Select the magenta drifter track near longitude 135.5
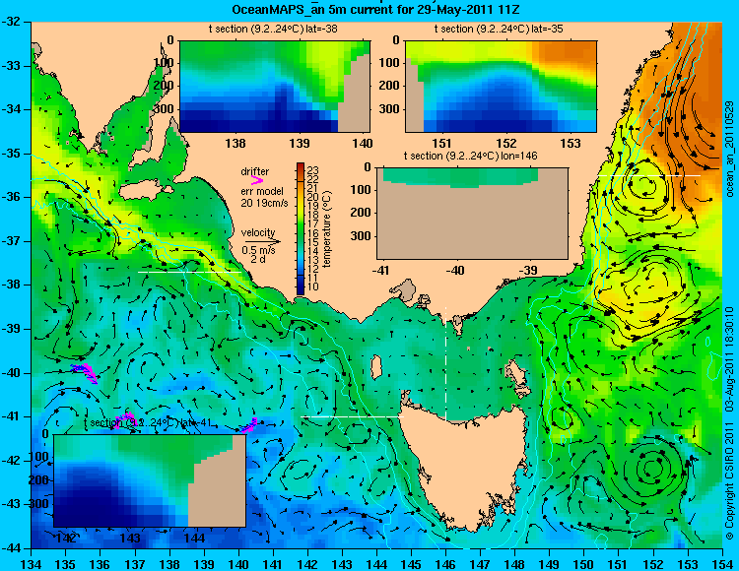This screenshot has height=571, width=739. point(85,372)
